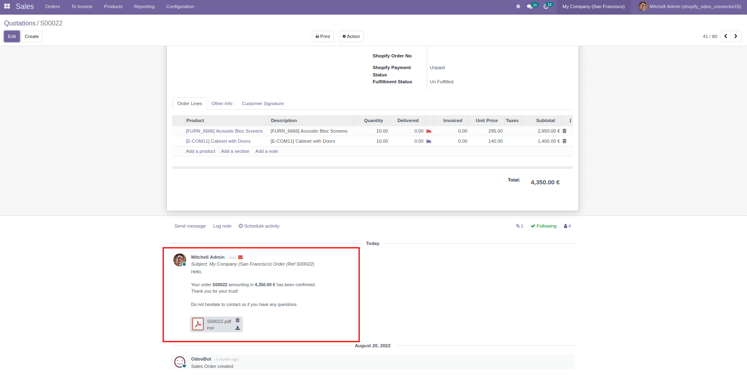The image size is (747, 384).
Task: Click the Sales app title
Action: (x=25, y=6)
